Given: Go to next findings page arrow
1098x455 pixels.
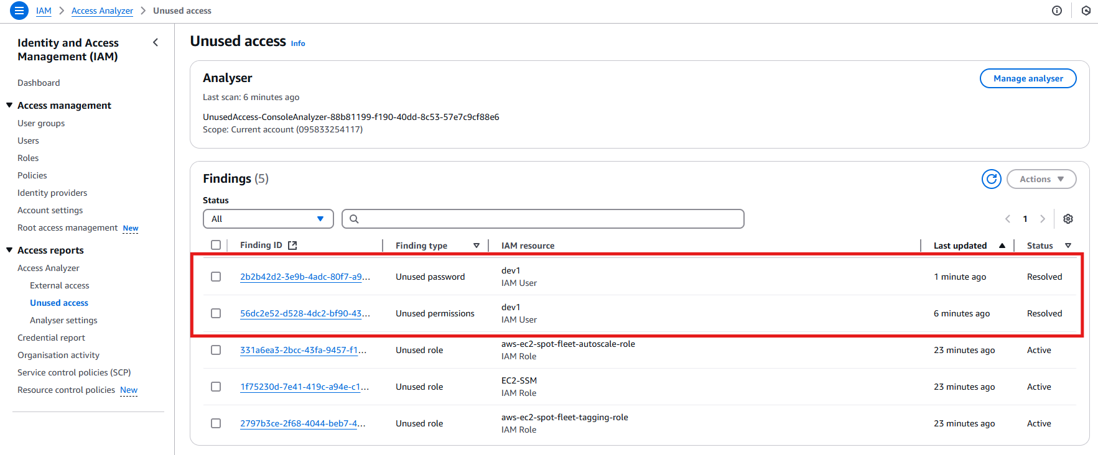Looking at the screenshot, I should click(1043, 219).
